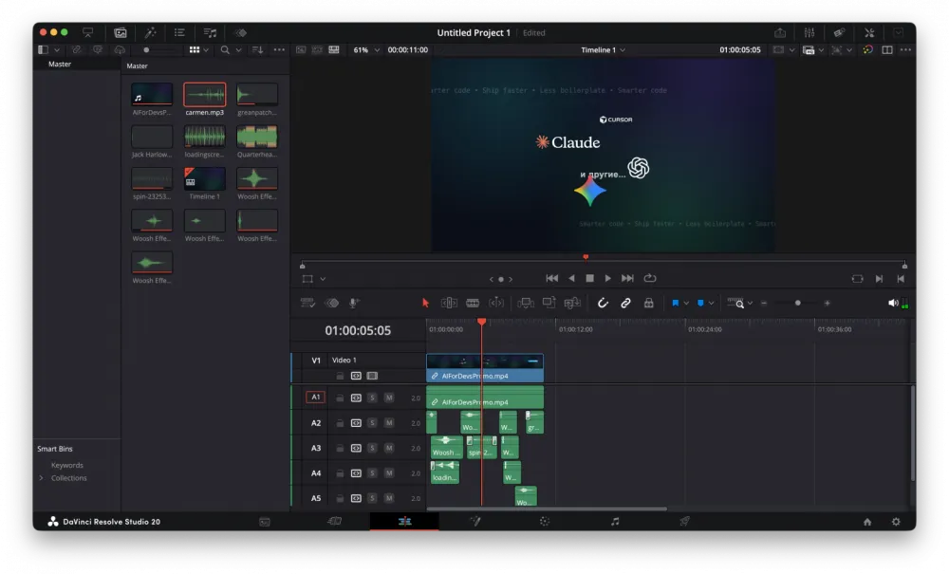949x574 pixels.
Task: Select the carmen.mp3 clip thumbnail
Action: tap(204, 95)
